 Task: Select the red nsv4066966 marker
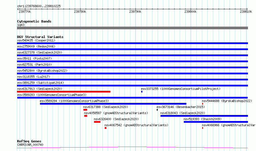[202, 128]
